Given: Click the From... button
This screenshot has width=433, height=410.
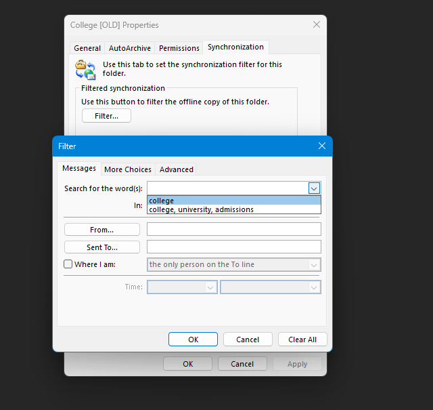Looking at the screenshot, I should click(x=102, y=230).
